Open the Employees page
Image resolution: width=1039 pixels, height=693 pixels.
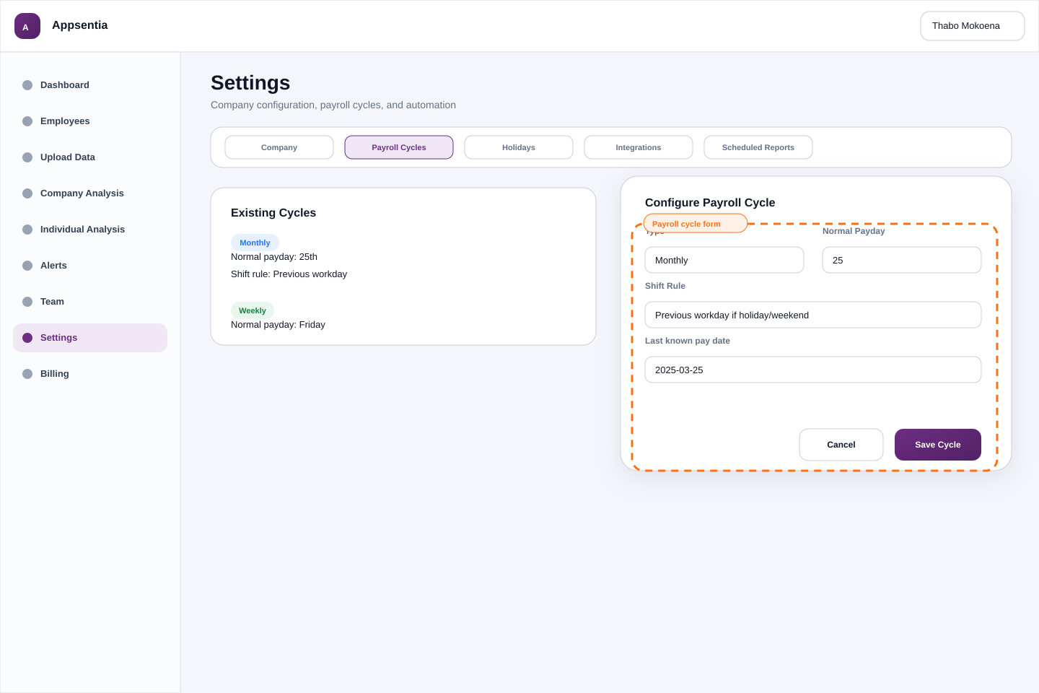[x=90, y=121]
